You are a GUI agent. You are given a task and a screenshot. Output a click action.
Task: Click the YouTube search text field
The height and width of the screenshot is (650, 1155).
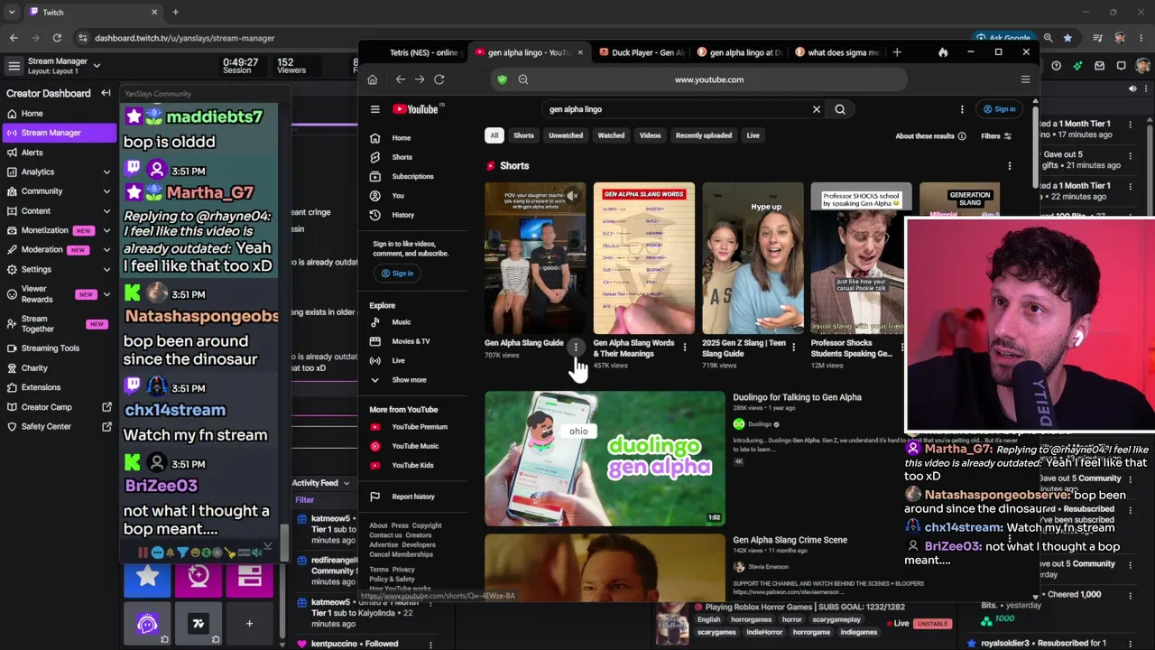click(677, 109)
